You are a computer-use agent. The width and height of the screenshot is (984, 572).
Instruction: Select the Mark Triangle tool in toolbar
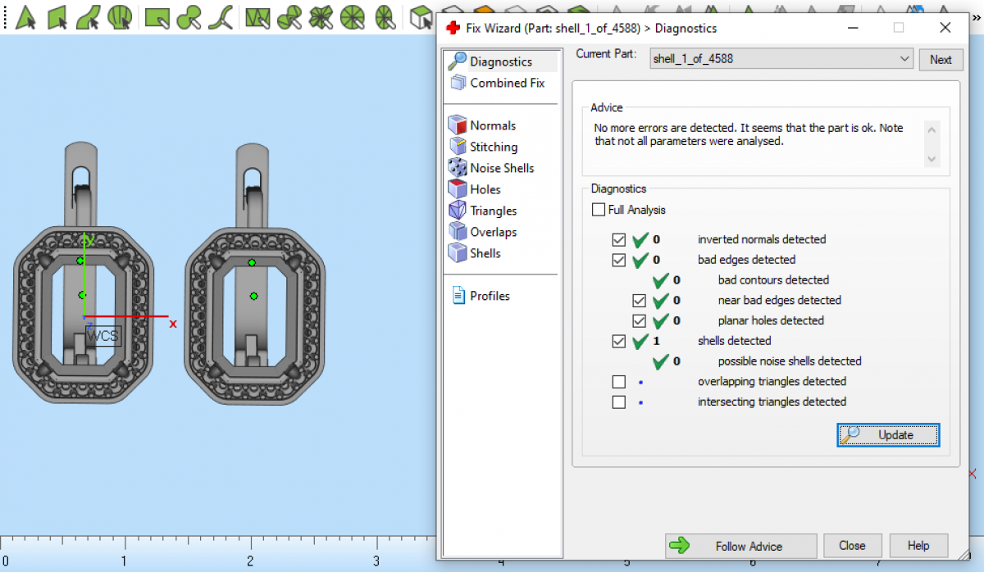pyautogui.click(x=25, y=16)
